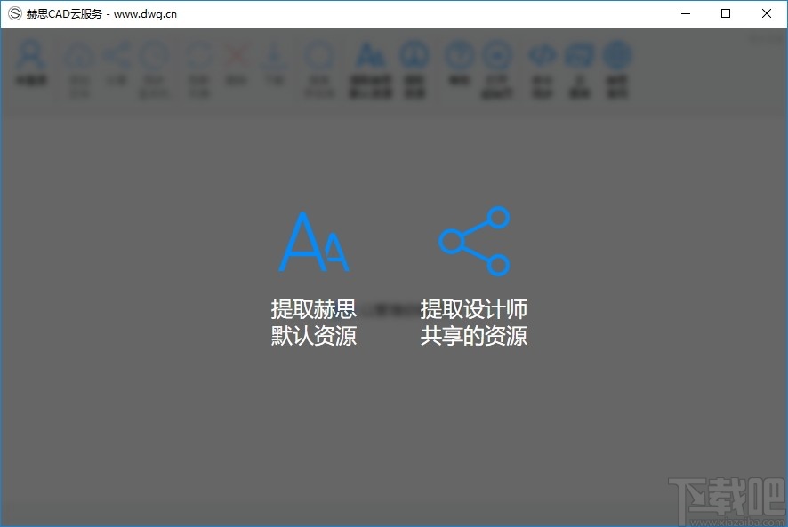Screen dimensions: 788x527
Task: Open 提取赫思默认资源 to extract default resources
Action: pos(313,323)
